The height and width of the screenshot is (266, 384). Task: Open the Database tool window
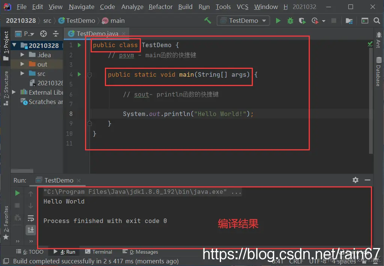[x=379, y=71]
